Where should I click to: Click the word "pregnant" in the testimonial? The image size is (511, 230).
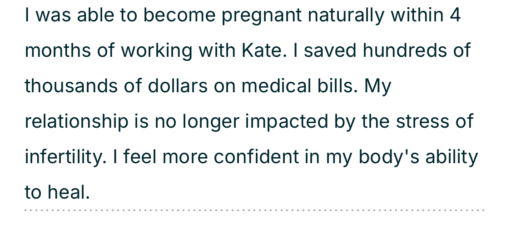tap(262, 16)
